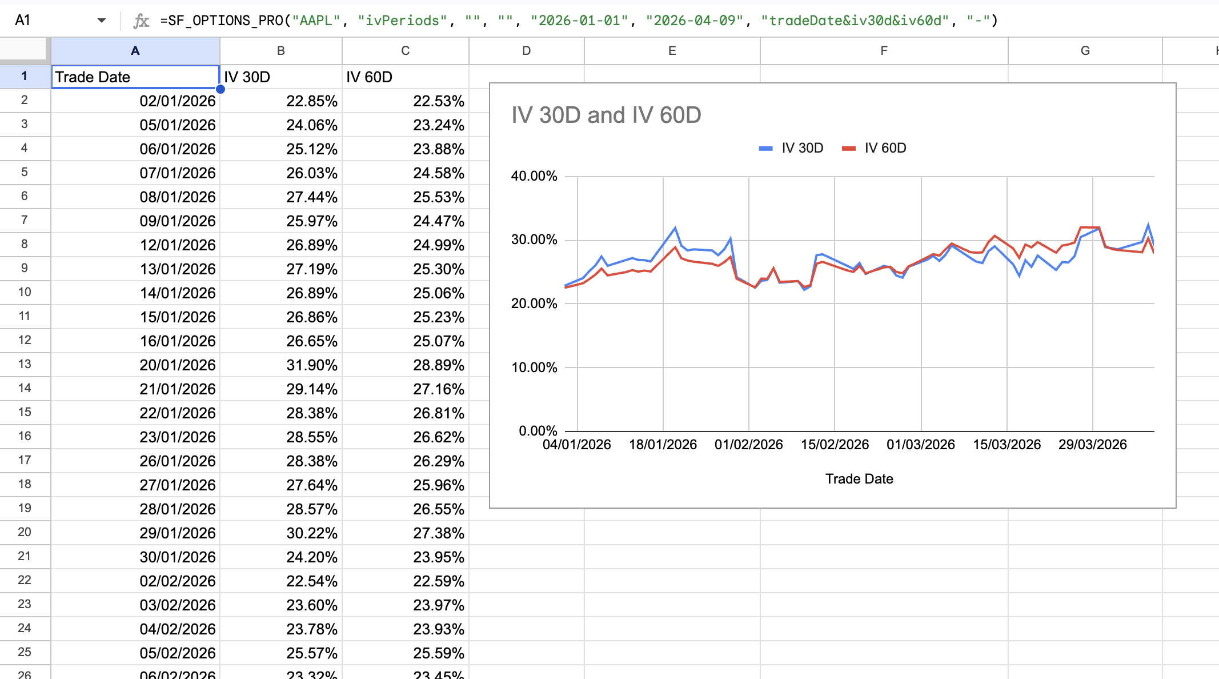Click the formula bar SF_OPTIONS_PRO formula
Image resolution: width=1219 pixels, height=679 pixels.
click(579, 21)
